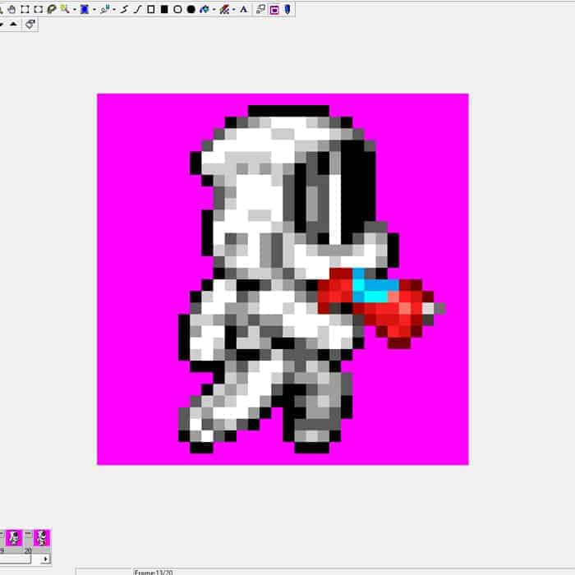Select the magic wand tool
The image size is (575, 575).
point(65,9)
